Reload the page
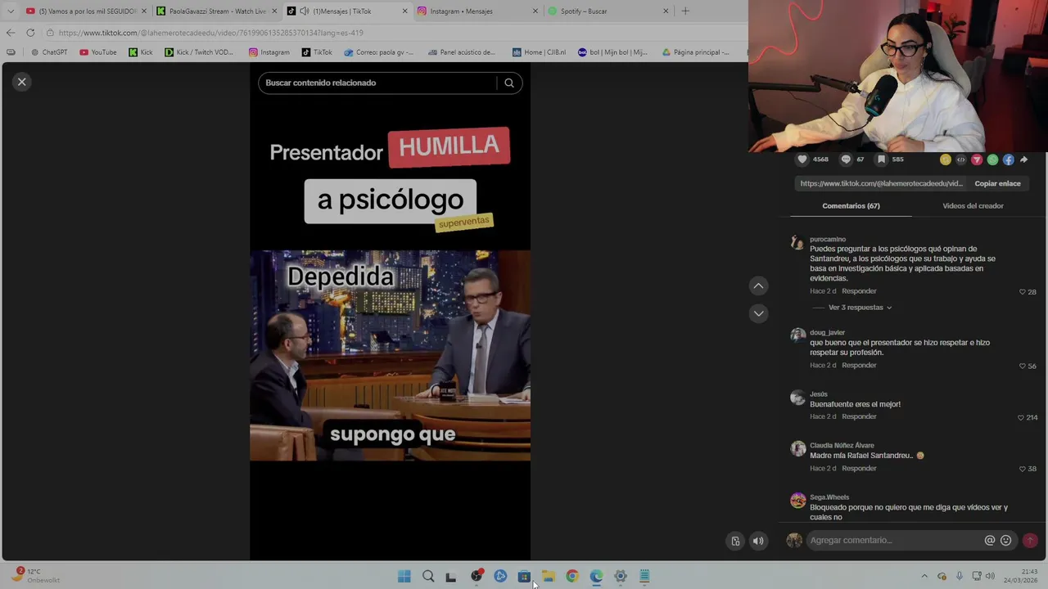Screen dimensions: 1048x589 pyautogui.click(x=30, y=33)
